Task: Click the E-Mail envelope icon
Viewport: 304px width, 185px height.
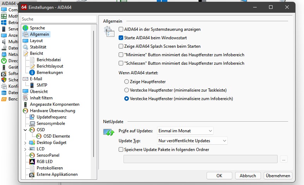Action: [x=25, y=79]
